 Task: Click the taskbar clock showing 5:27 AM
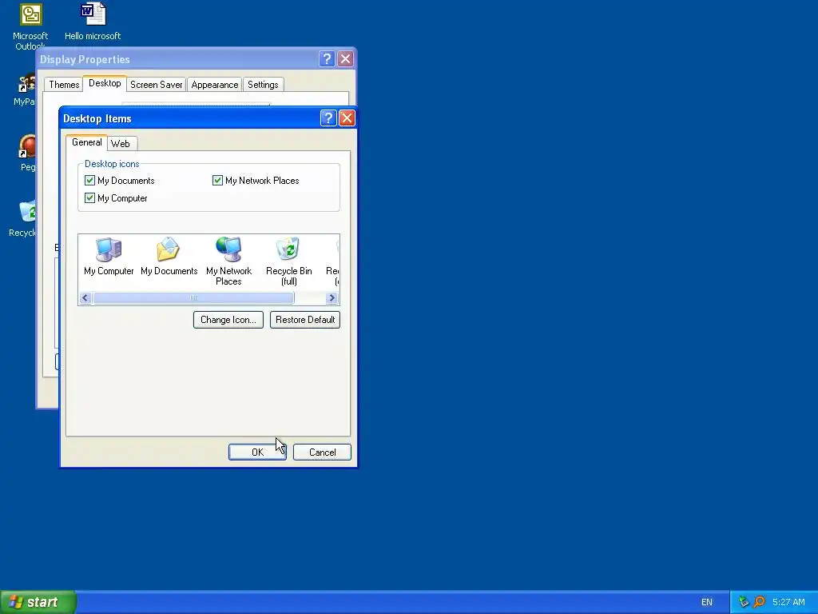pyautogui.click(x=788, y=602)
